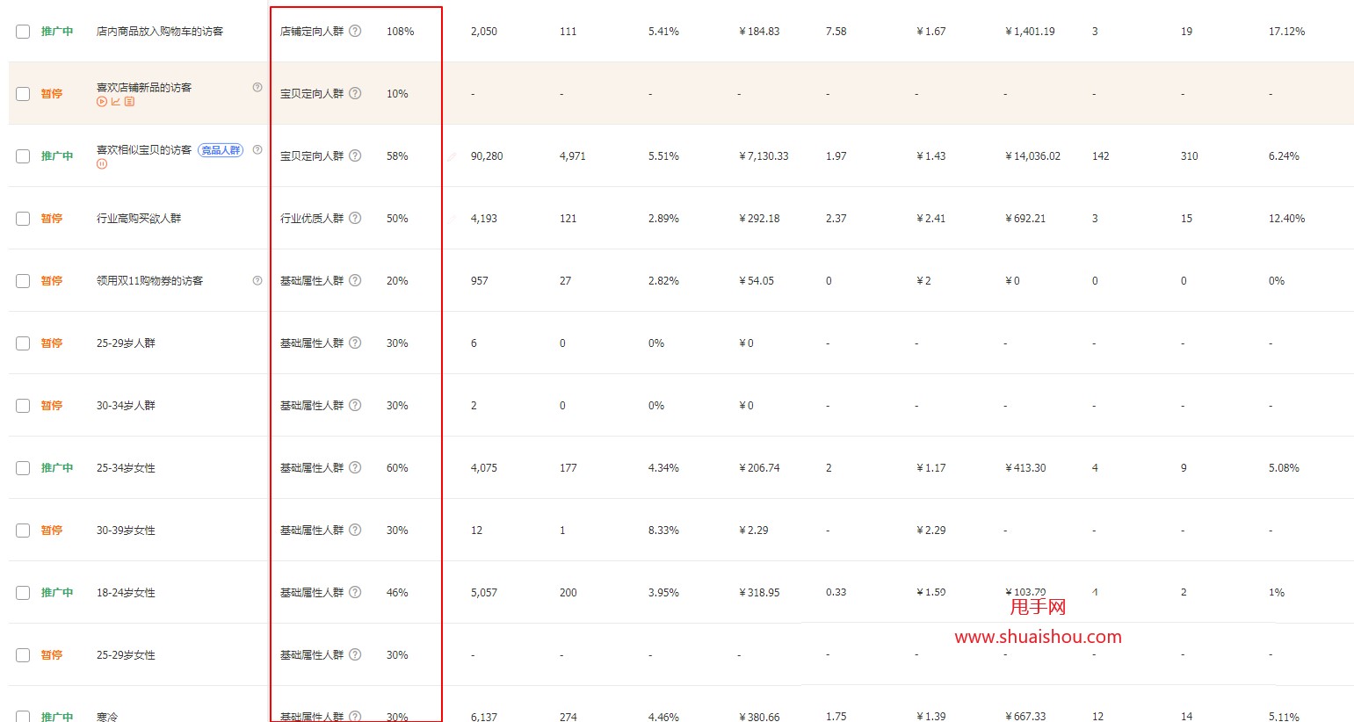Click the 行业优质人群 label
Image resolution: width=1354 pixels, height=722 pixels.
tap(312, 219)
